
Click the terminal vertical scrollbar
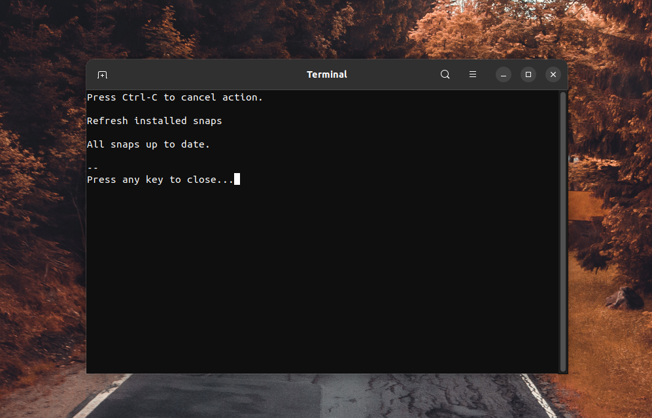click(563, 232)
